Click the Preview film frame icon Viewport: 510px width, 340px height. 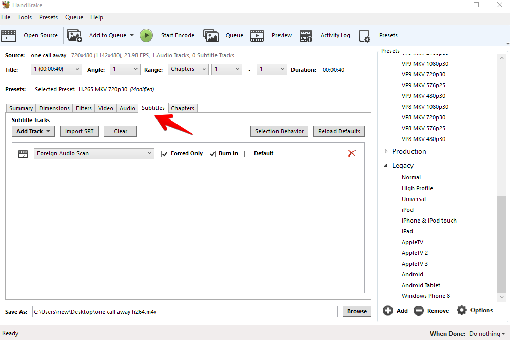click(x=257, y=35)
